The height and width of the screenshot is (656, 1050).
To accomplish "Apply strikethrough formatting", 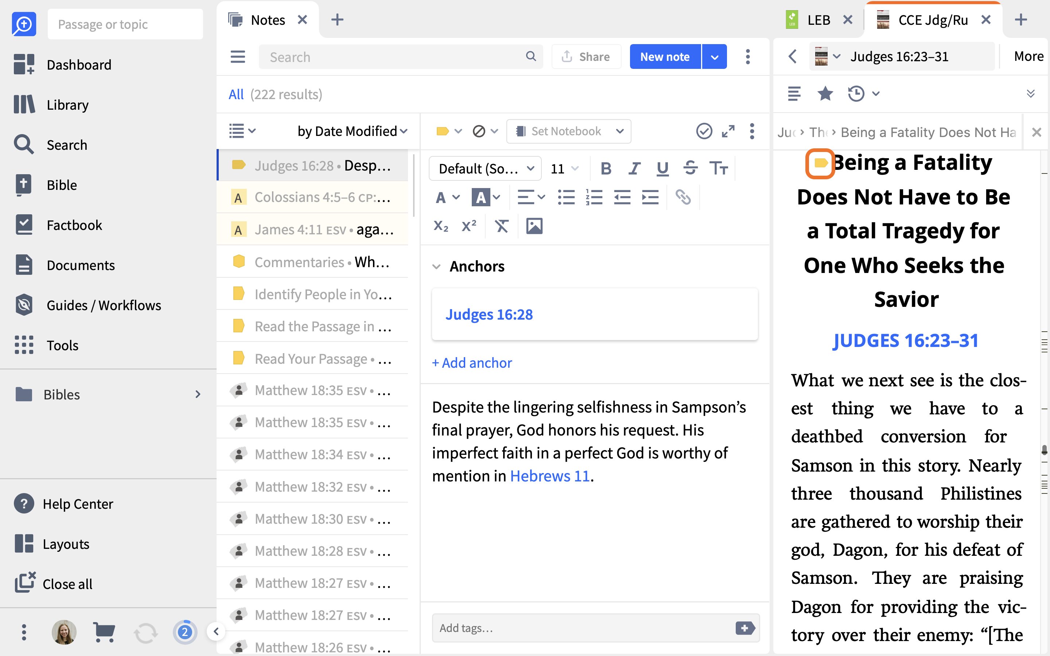I will pos(690,168).
